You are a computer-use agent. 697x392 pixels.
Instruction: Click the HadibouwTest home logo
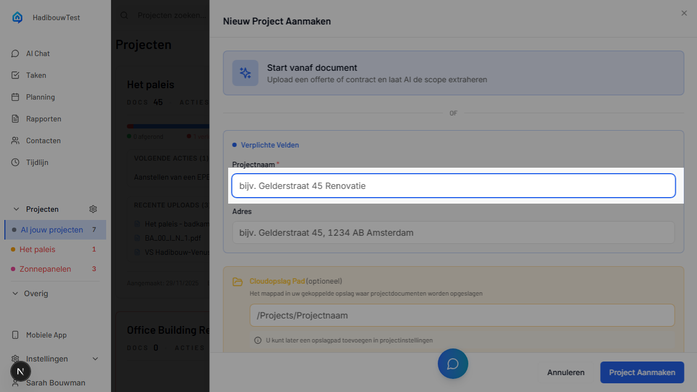tap(17, 17)
